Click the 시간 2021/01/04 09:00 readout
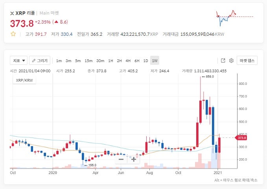267x189 pixels. tap(30, 71)
